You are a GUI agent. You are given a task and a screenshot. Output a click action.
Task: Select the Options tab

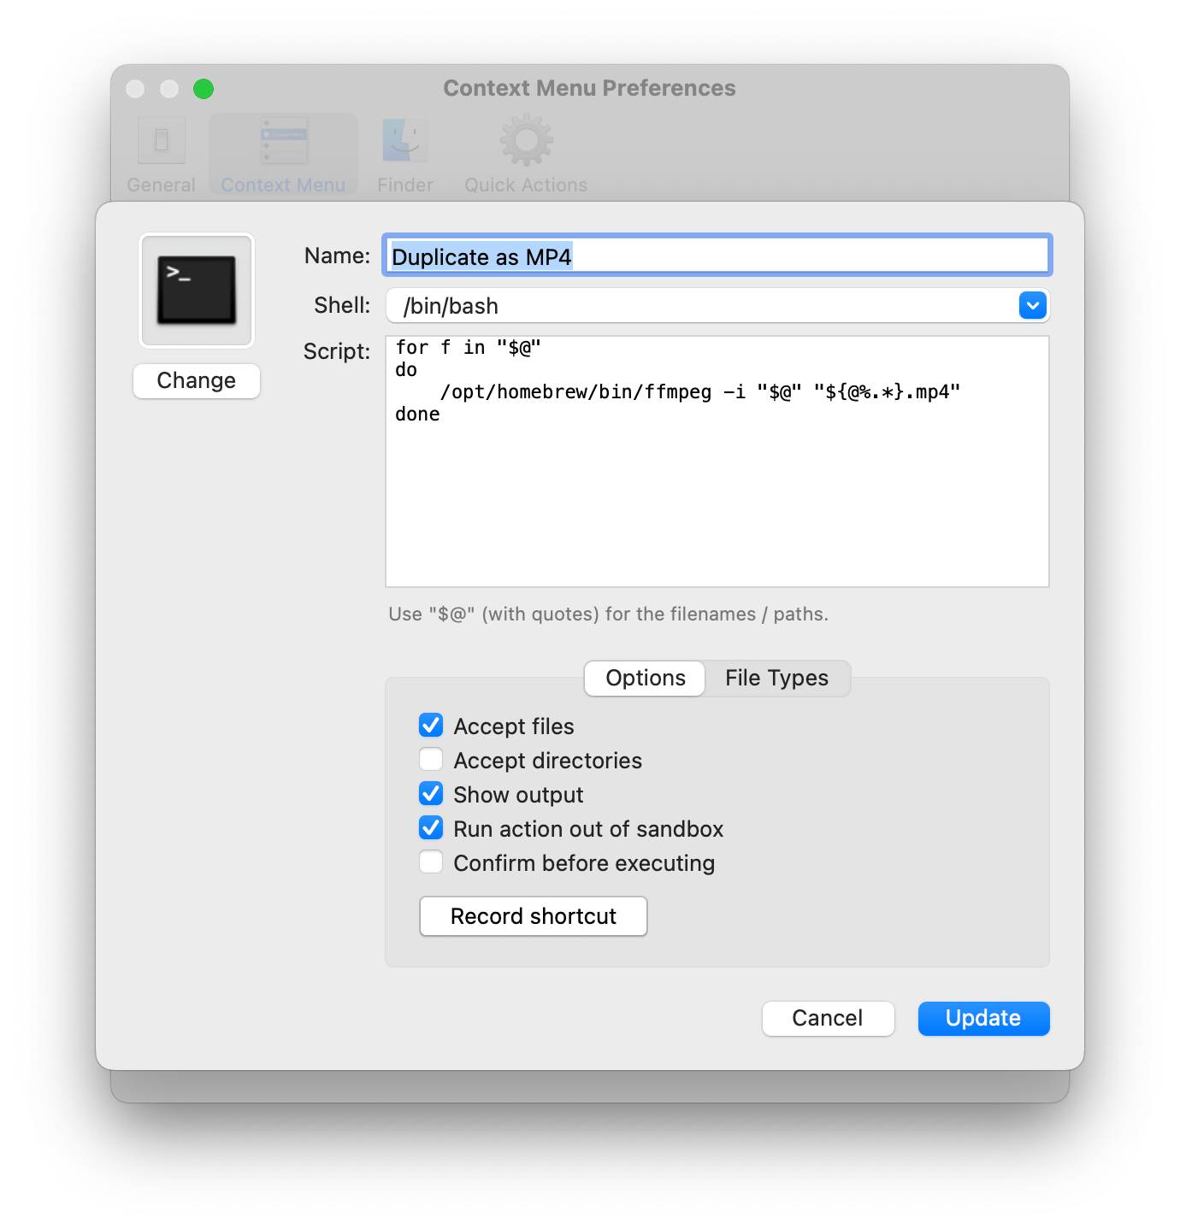click(x=645, y=678)
